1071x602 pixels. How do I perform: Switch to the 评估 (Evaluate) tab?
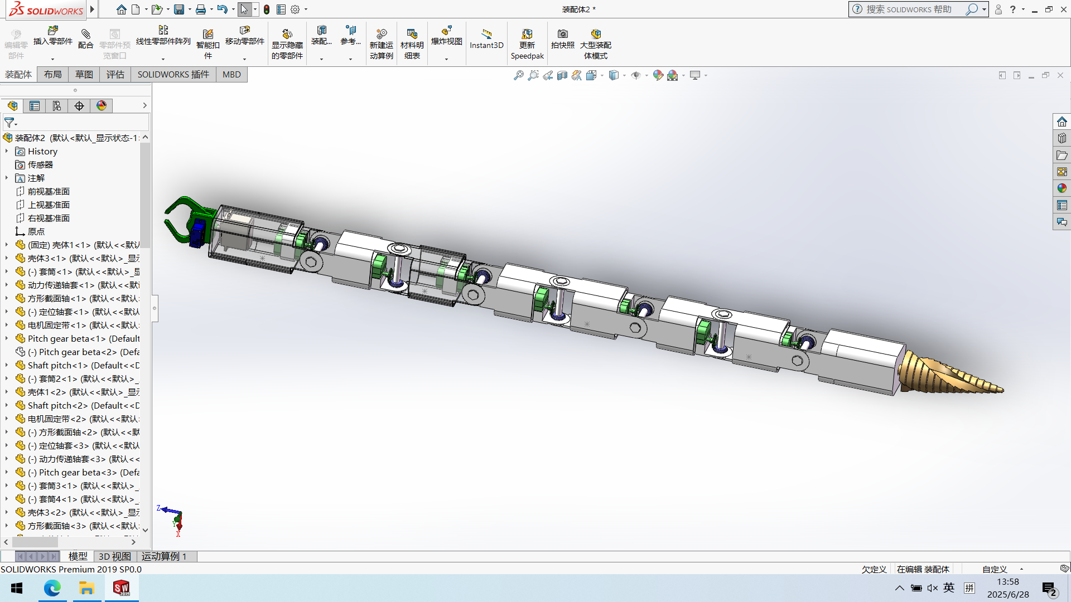[115, 75]
